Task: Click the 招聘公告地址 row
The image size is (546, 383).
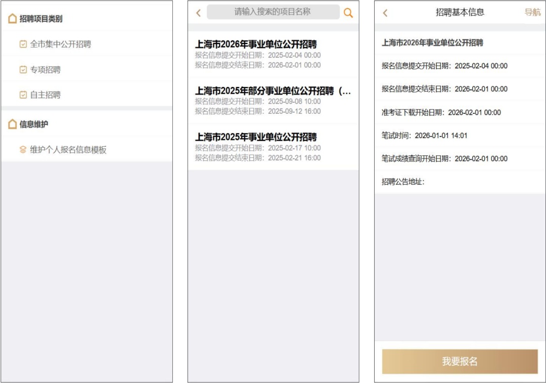Action: point(460,182)
